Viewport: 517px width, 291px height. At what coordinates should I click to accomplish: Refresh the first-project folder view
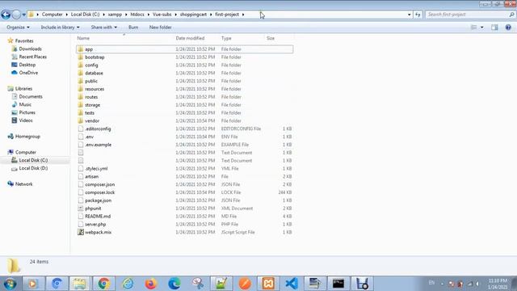coord(418,15)
